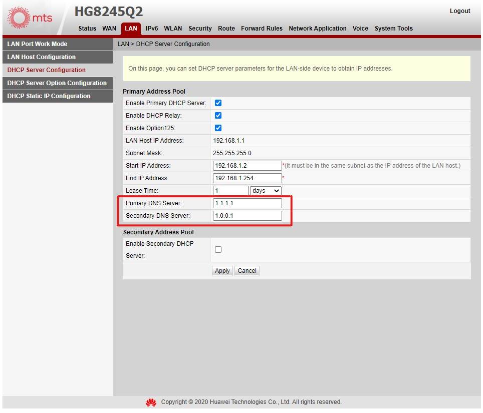Image resolution: width=483 pixels, height=413 pixels.
Task: Open the Security tab
Action: pyautogui.click(x=200, y=29)
